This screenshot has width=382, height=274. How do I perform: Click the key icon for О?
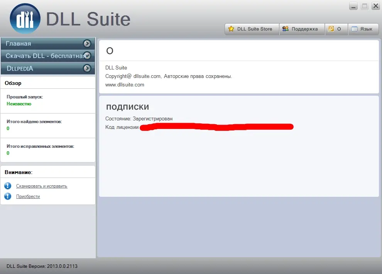point(331,29)
